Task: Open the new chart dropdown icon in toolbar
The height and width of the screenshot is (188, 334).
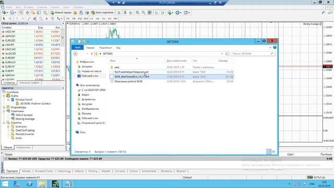Action: tap(5, 13)
